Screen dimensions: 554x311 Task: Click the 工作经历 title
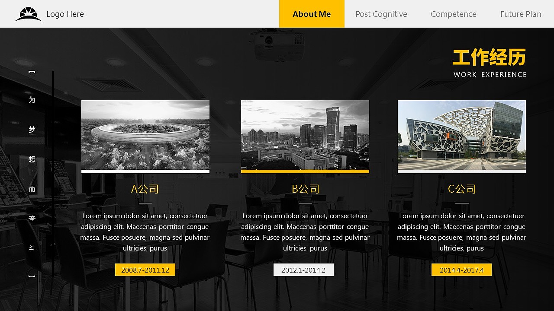pyautogui.click(x=490, y=57)
